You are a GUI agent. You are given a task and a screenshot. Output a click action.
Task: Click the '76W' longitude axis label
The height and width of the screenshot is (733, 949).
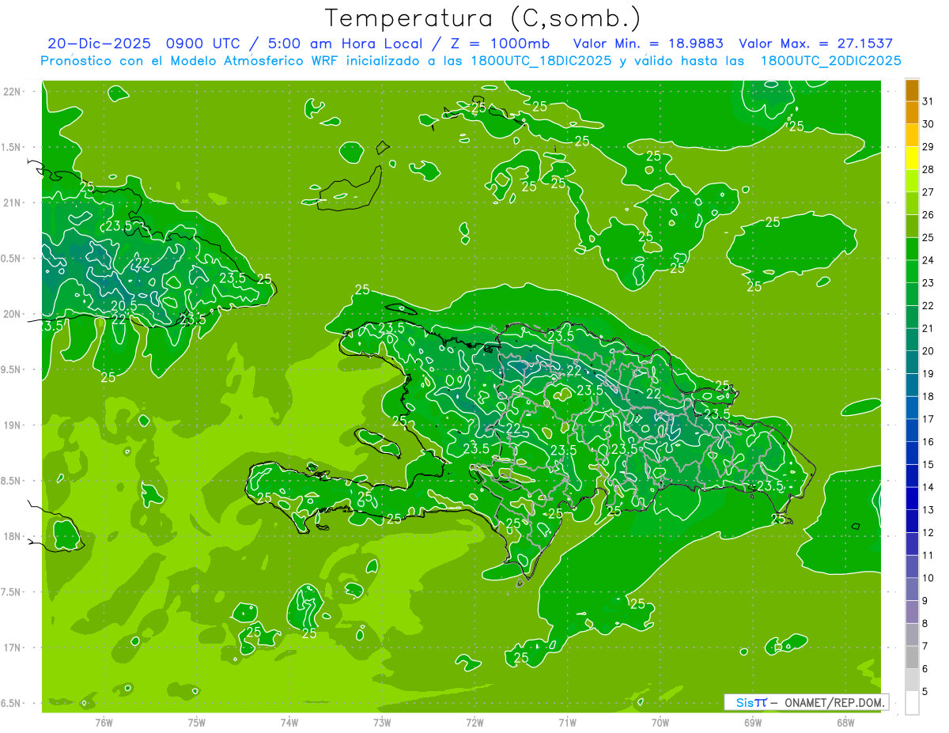(104, 723)
